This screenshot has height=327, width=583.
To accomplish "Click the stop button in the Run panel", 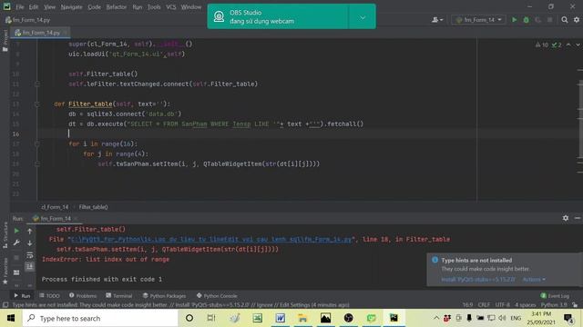I will (16, 257).
